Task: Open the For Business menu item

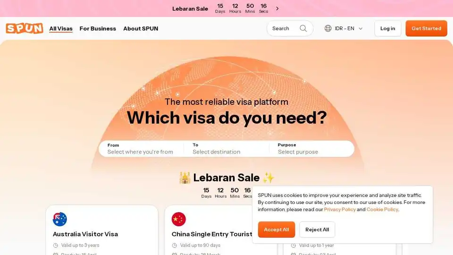Action: pyautogui.click(x=98, y=28)
